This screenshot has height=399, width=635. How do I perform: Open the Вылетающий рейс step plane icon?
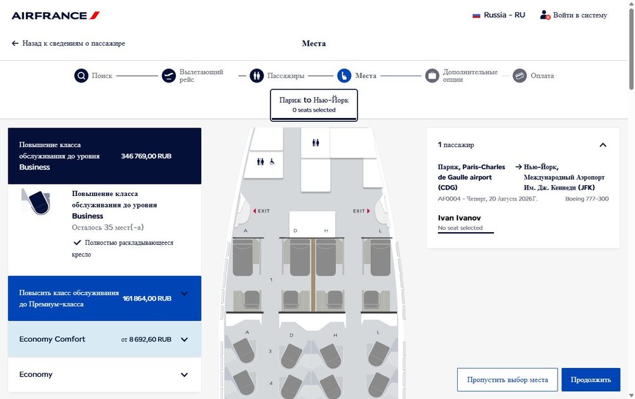tap(168, 75)
